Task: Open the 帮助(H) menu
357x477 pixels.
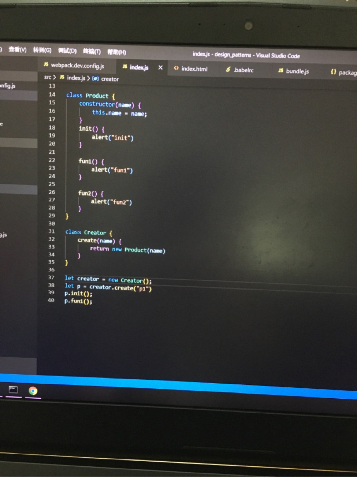Action: pos(116,52)
